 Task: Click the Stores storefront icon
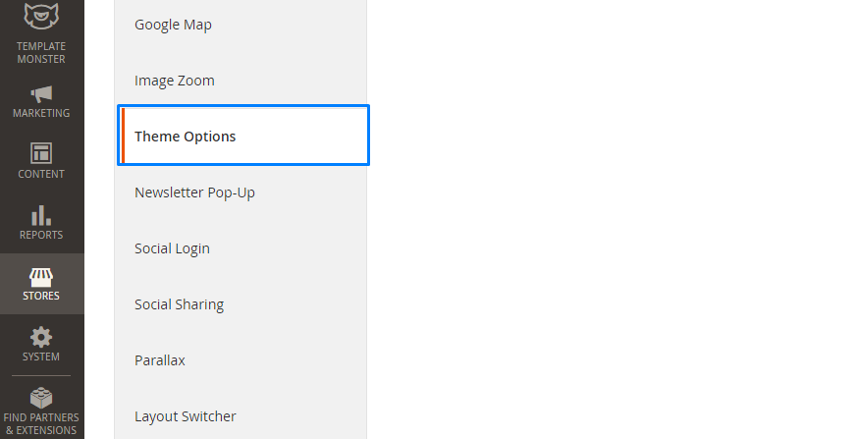[41, 278]
